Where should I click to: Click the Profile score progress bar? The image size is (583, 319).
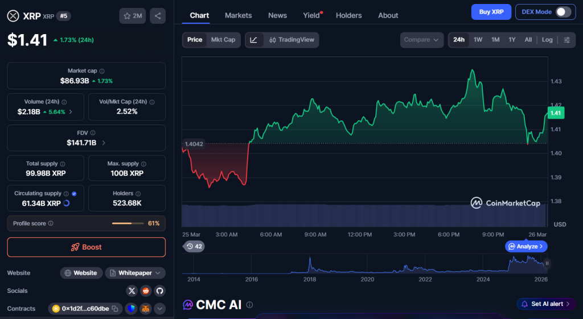coord(128,223)
